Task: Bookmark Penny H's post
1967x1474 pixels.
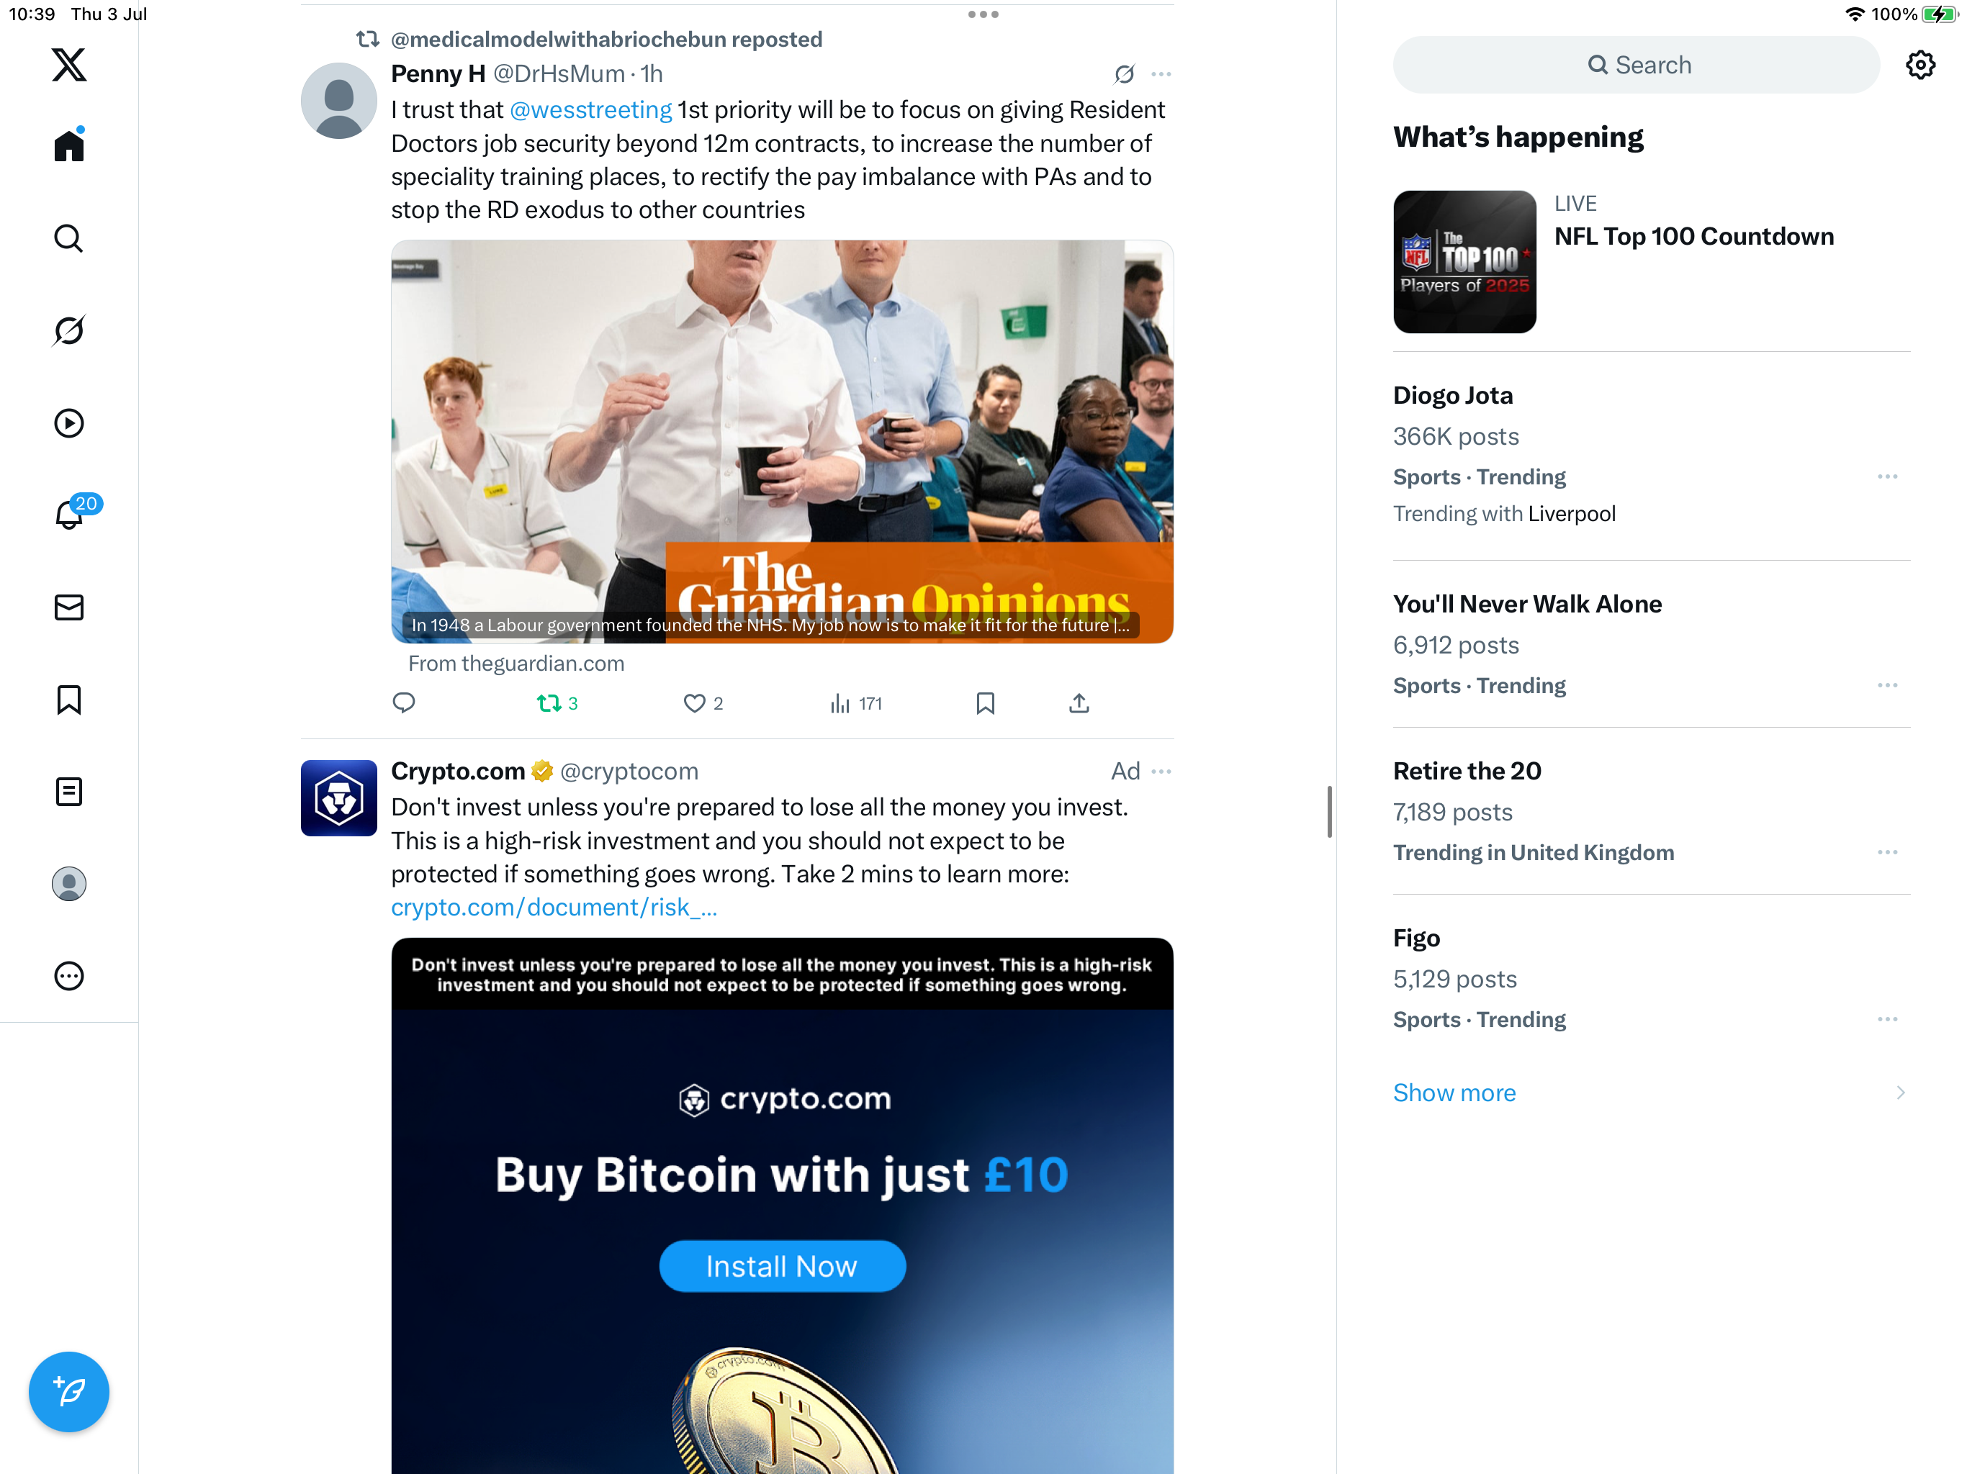Action: pos(985,703)
